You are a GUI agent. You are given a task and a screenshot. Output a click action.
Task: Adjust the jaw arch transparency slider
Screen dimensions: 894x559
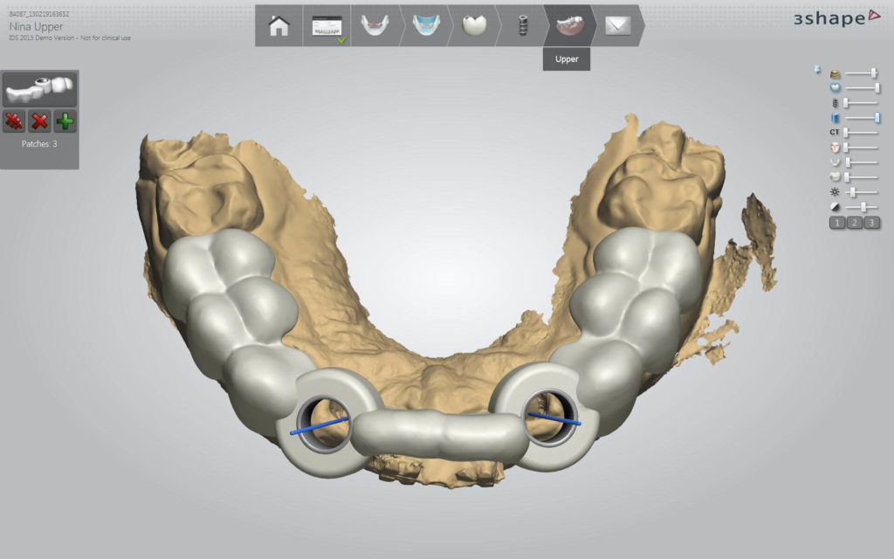click(862, 162)
